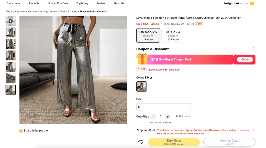This screenshot has width=266, height=148.
Task: Open the Limited Time Sale tab
Action: [58, 3]
